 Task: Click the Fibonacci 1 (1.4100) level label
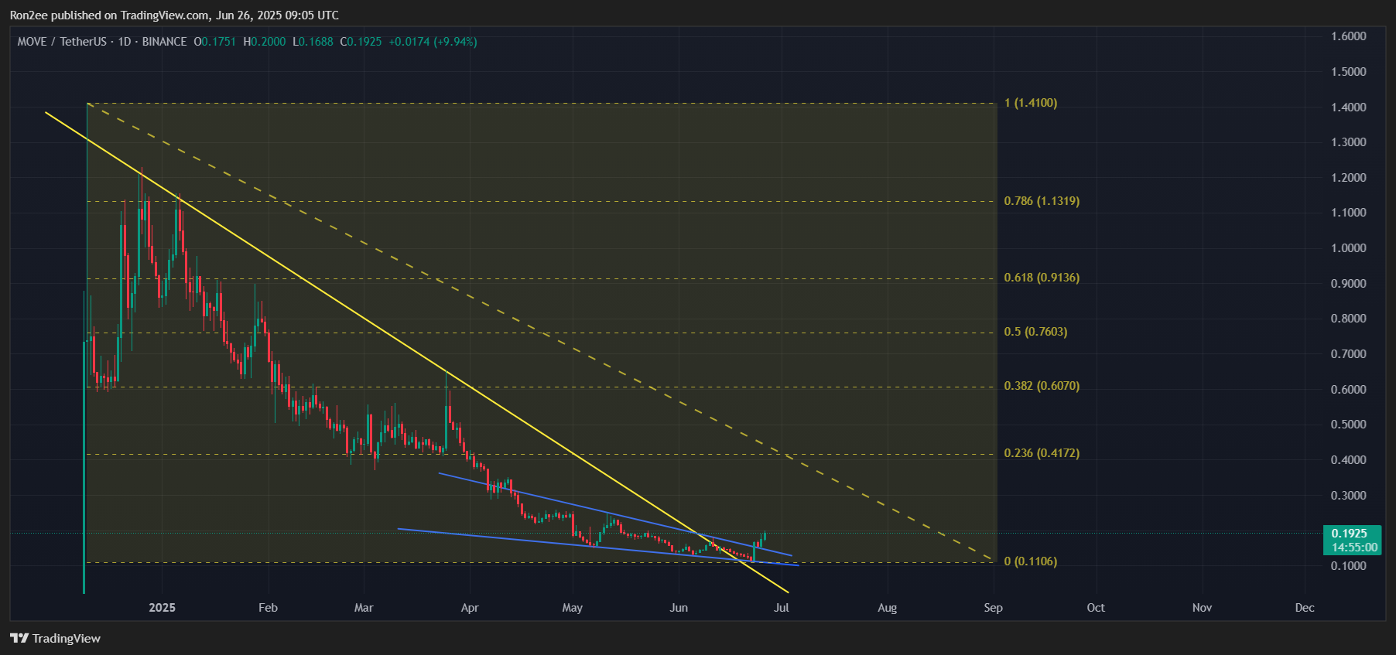(1030, 103)
